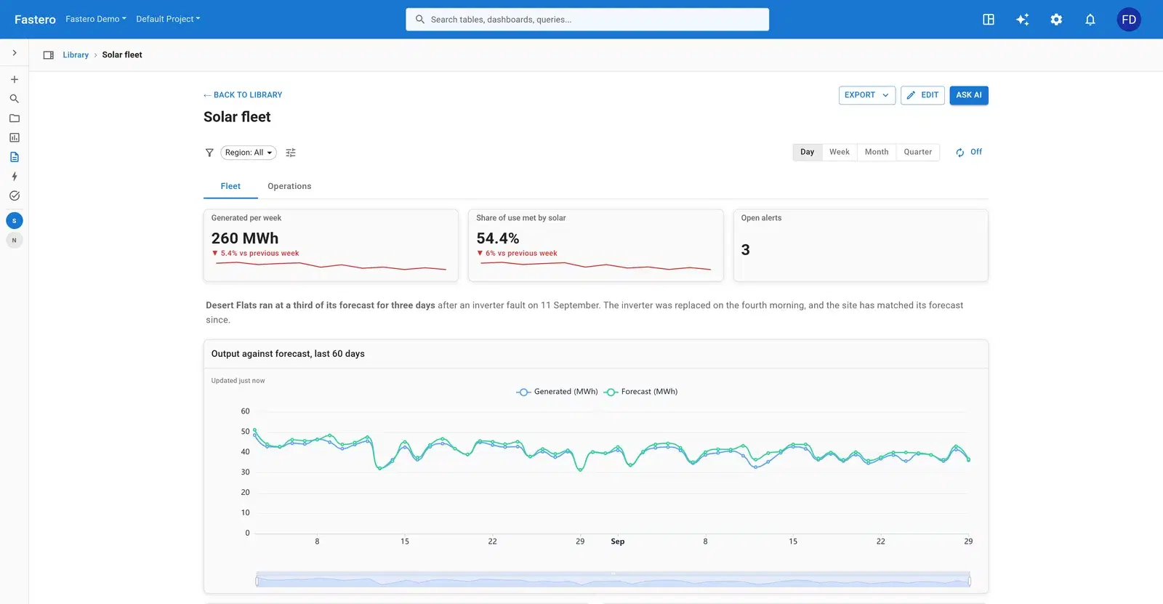Click the chart range slider's left handle
This screenshot has height=604, width=1163.
coord(257,580)
